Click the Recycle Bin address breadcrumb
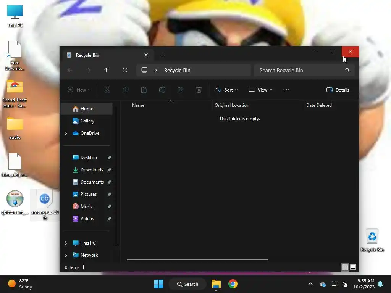391x293 pixels. (x=177, y=70)
